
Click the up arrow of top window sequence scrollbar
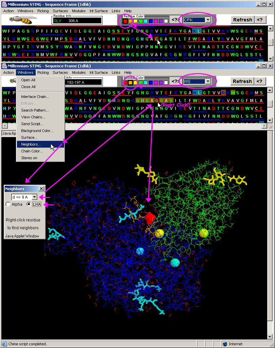(270, 29)
